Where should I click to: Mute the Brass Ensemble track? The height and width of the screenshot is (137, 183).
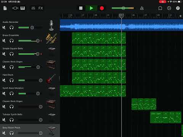point(4,41)
